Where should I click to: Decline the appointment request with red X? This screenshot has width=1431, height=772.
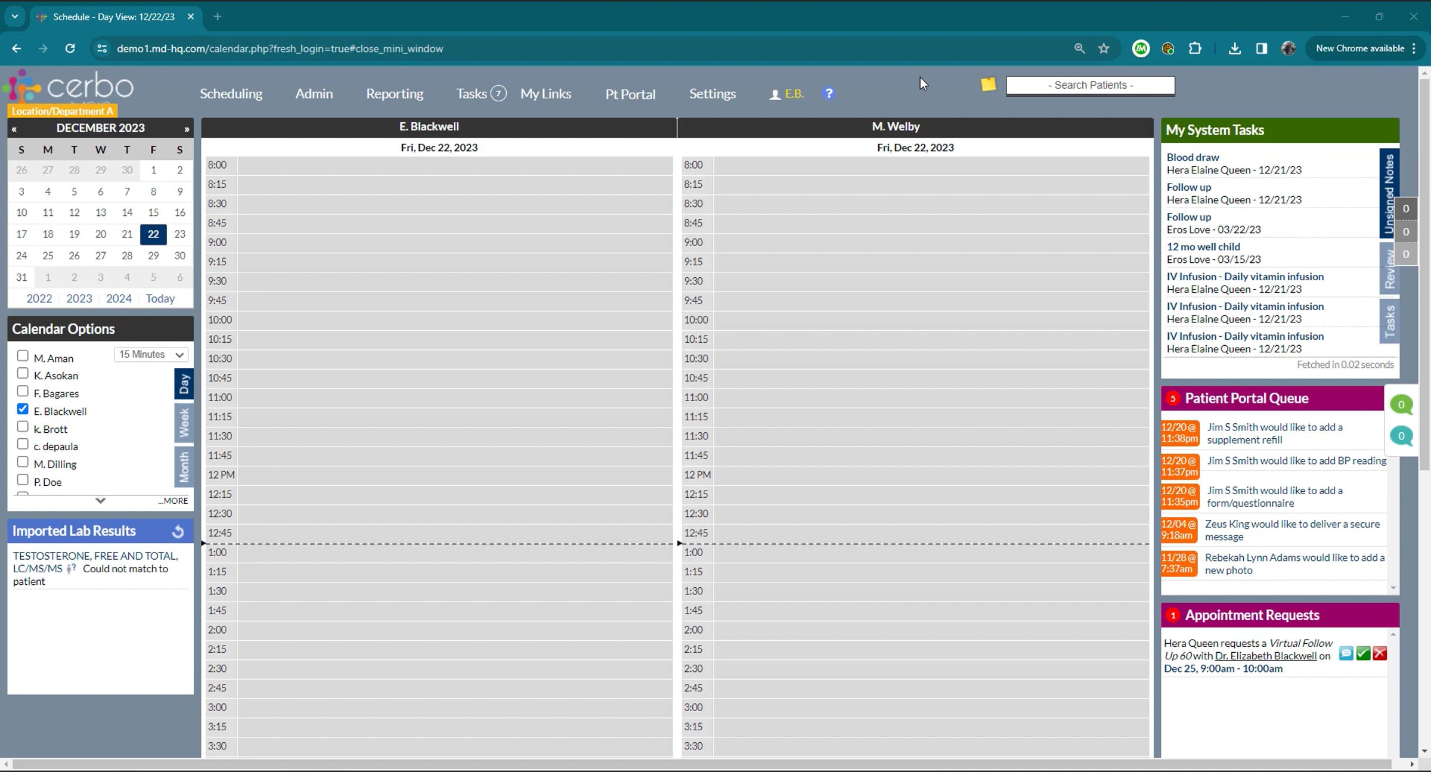1380,653
